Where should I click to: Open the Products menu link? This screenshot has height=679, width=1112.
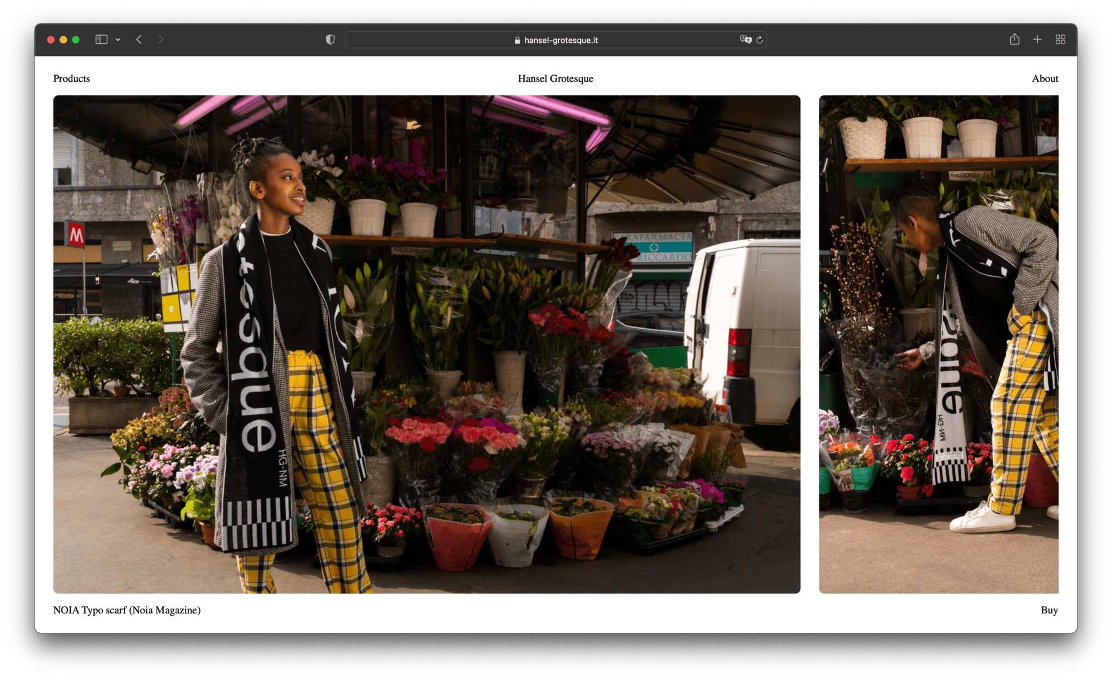(x=71, y=78)
